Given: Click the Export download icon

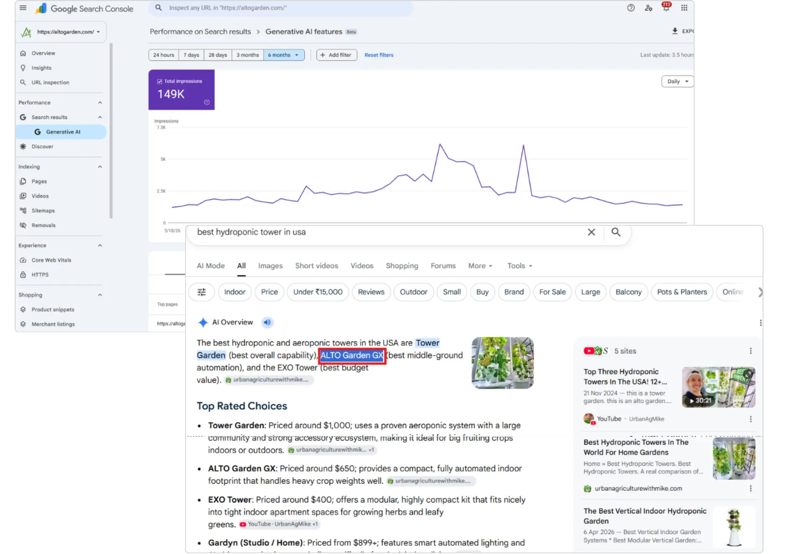Looking at the screenshot, I should [x=675, y=31].
